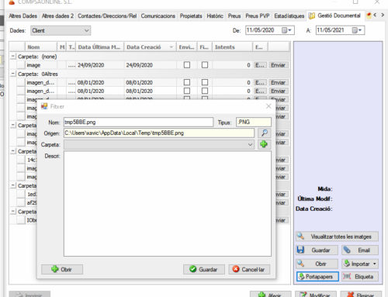The image size is (388, 297).
Task: Click Guardar floppy disk button in side panel
Action: pyautogui.click(x=317, y=250)
